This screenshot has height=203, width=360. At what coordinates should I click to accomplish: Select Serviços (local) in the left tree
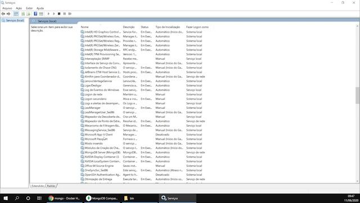(15, 20)
